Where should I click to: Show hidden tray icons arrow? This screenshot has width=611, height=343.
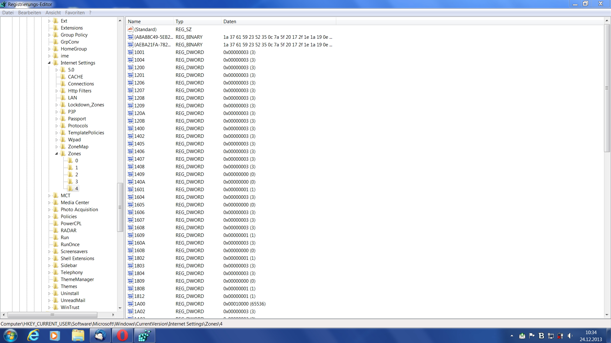pyautogui.click(x=512, y=336)
